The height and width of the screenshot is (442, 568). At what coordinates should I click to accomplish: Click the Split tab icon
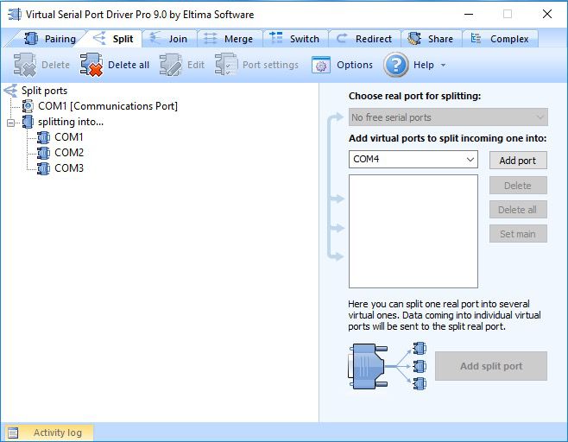point(99,38)
